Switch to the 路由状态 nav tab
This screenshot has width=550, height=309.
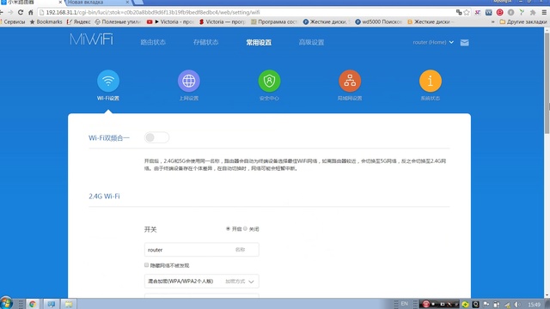pyautogui.click(x=153, y=42)
